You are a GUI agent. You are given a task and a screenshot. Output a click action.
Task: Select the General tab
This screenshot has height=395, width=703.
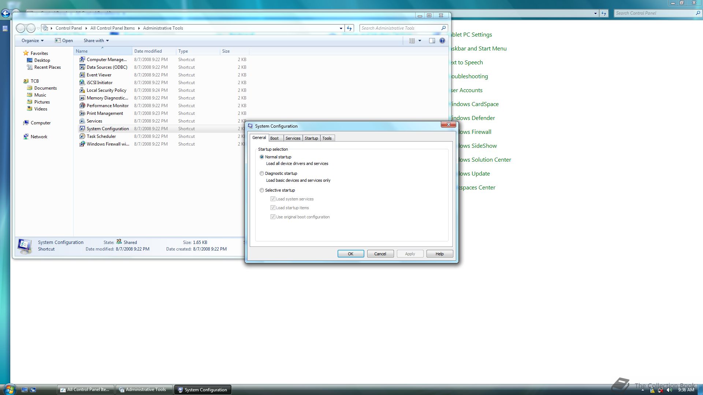point(259,138)
